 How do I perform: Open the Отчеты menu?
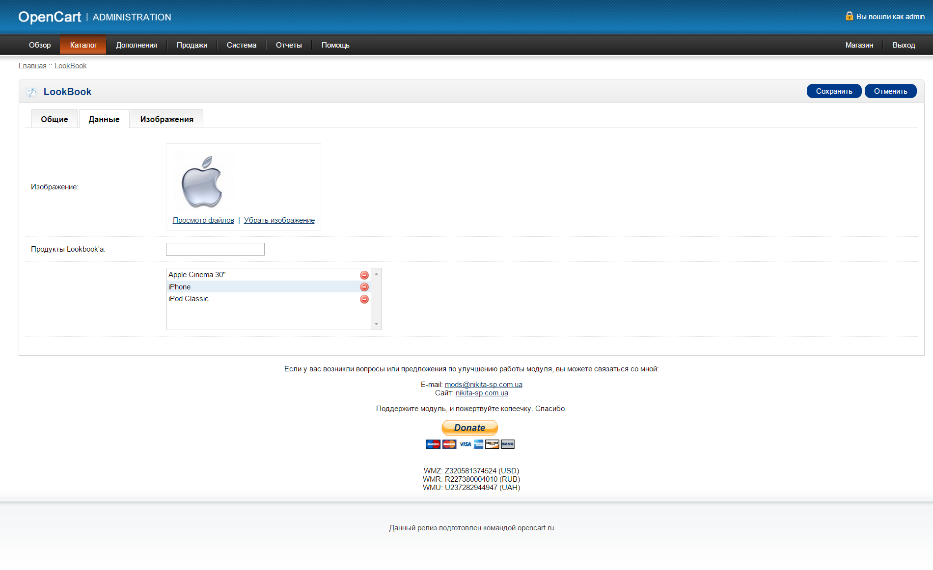click(289, 45)
